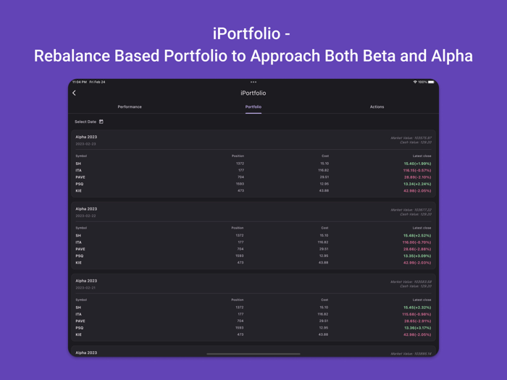
Task: Click the latest close value 13.36(+3.17%)
Action: pyautogui.click(x=417, y=328)
